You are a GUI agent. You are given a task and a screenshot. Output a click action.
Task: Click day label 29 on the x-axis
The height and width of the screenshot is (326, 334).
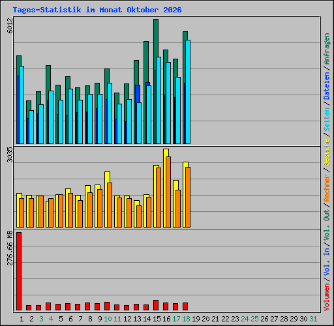point(294,319)
